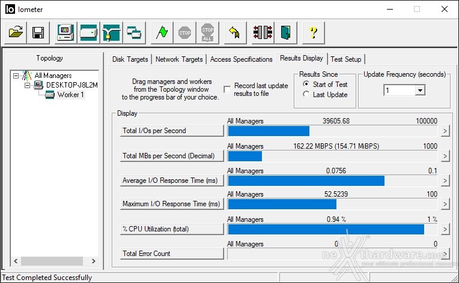Disconnect the selected worker or manager
This screenshot has width=459, height=283.
pos(263,32)
